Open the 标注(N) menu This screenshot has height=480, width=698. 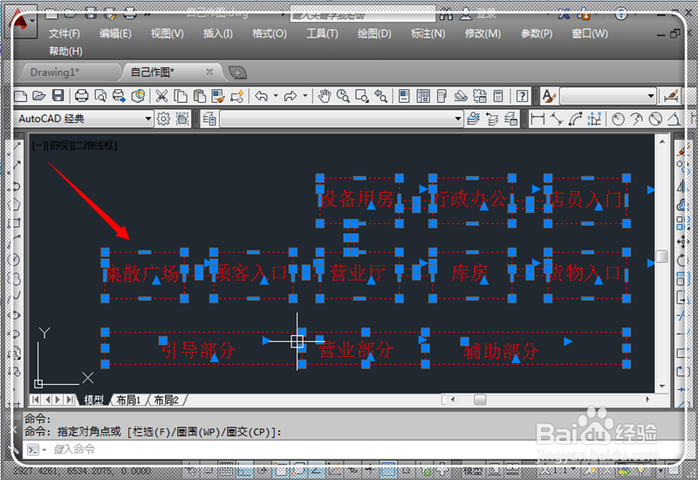tap(428, 34)
